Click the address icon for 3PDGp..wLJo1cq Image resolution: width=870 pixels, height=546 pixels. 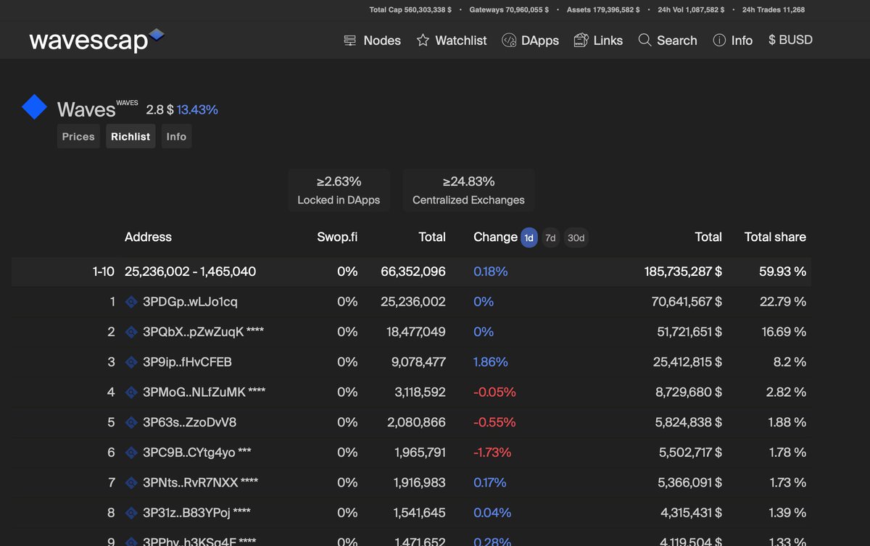pyautogui.click(x=131, y=302)
